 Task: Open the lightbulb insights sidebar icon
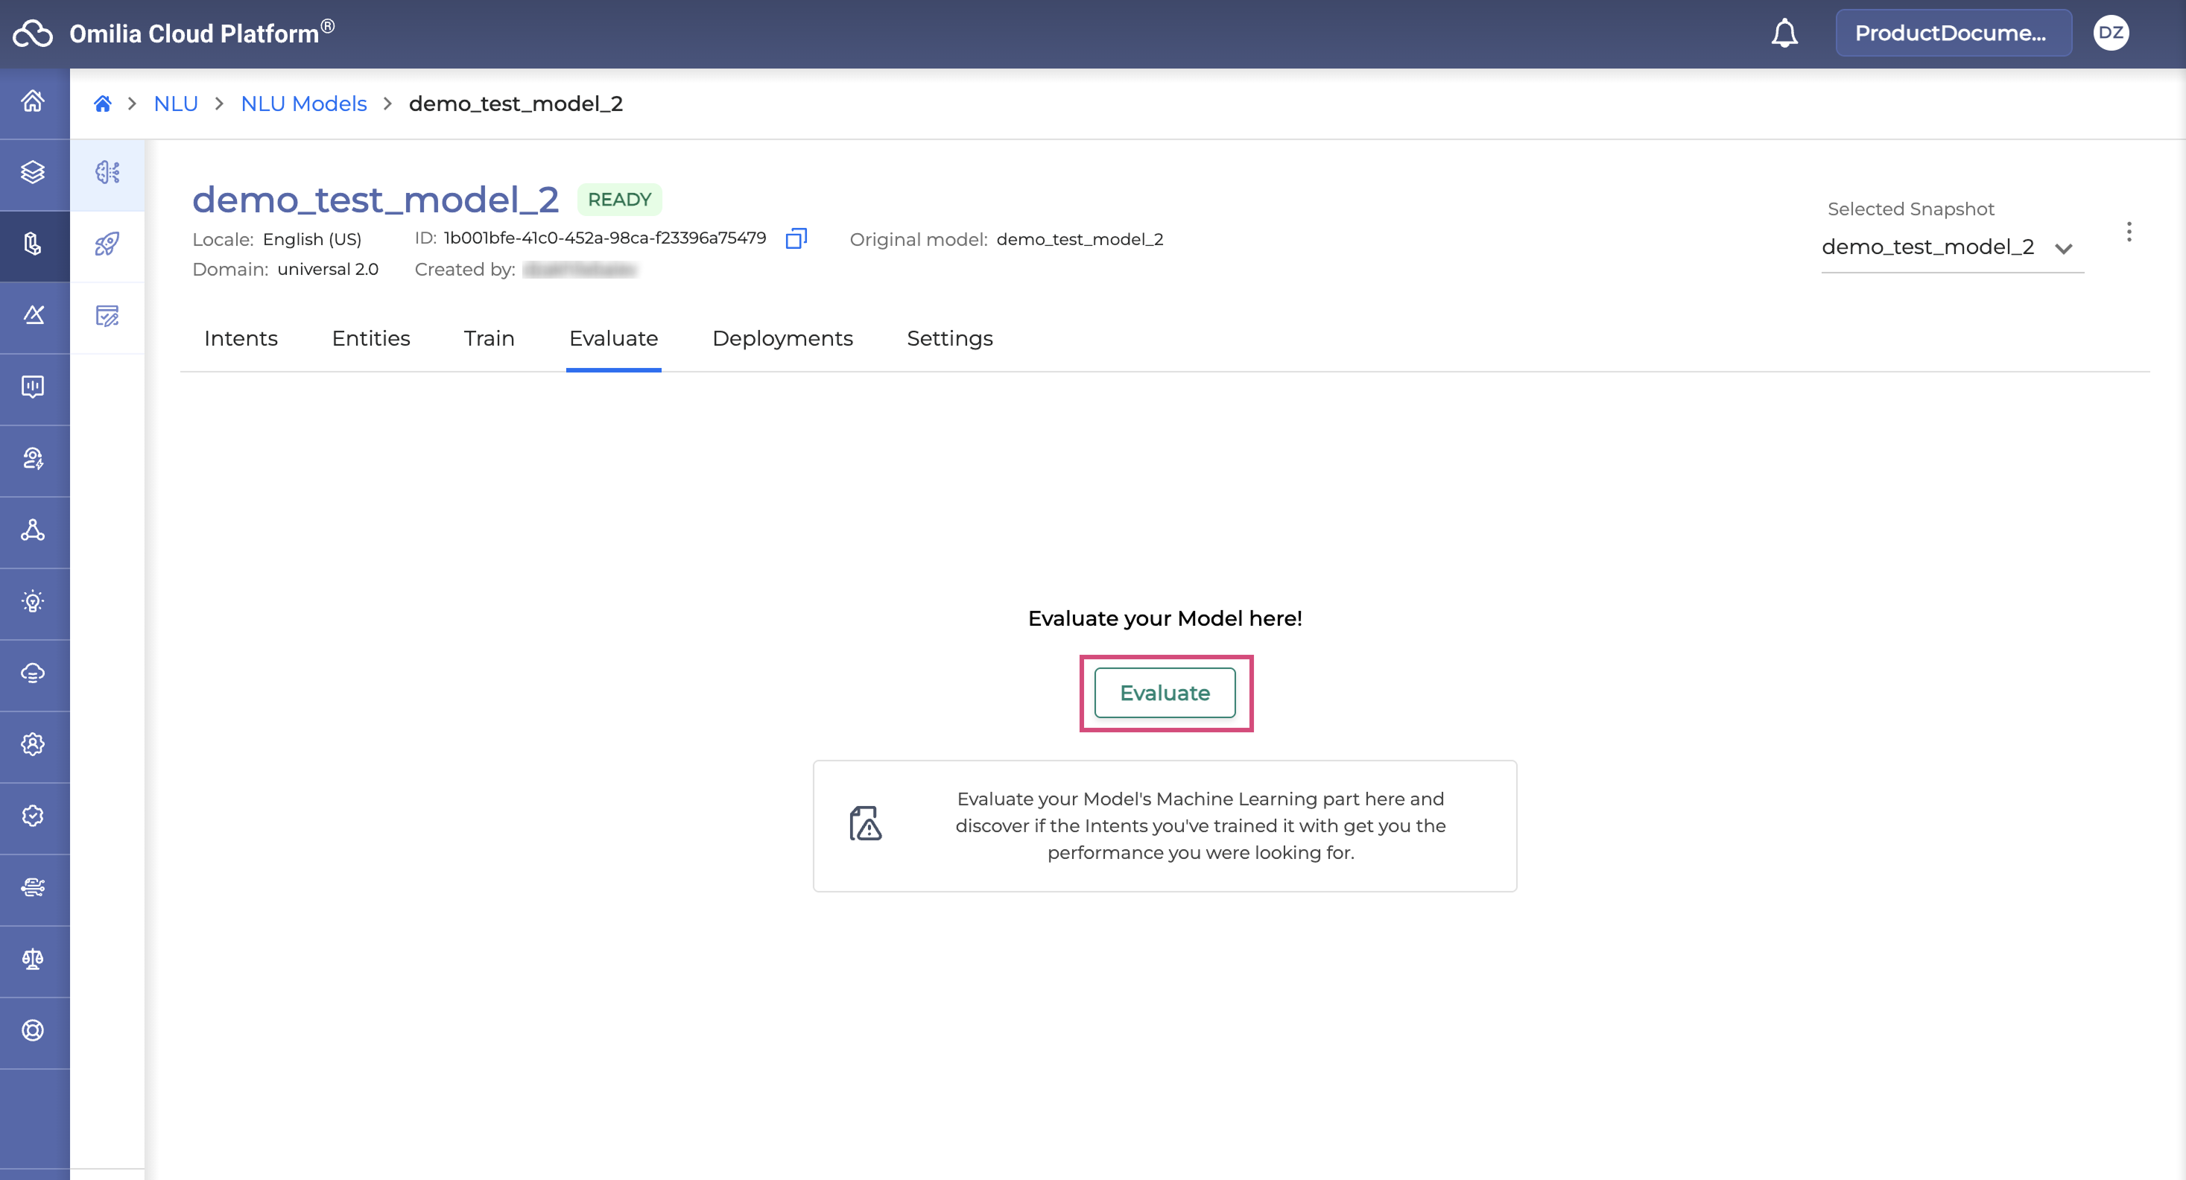33,601
